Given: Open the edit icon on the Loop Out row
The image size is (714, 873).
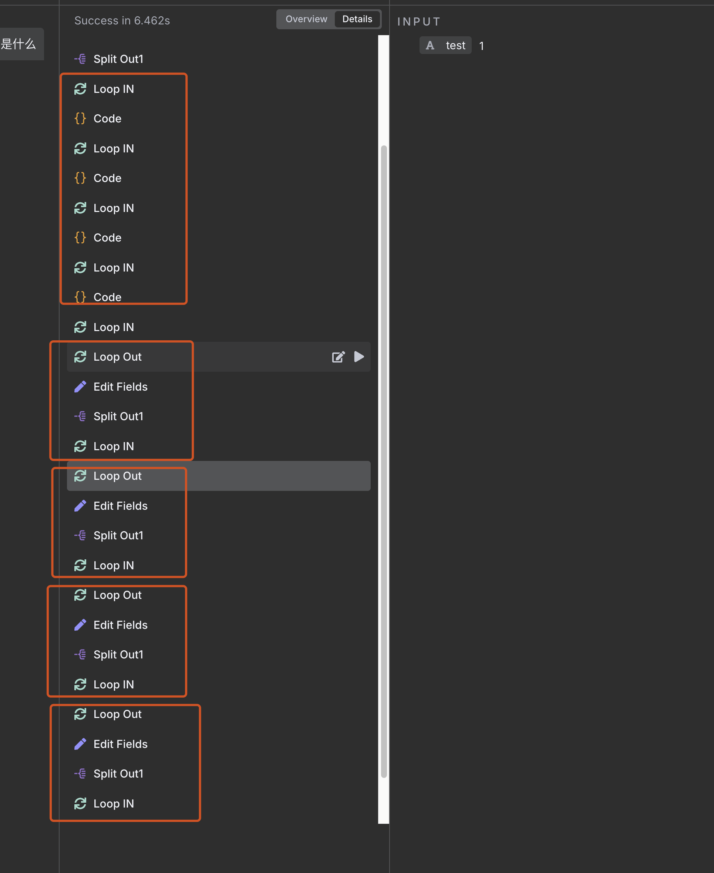Looking at the screenshot, I should coord(338,357).
